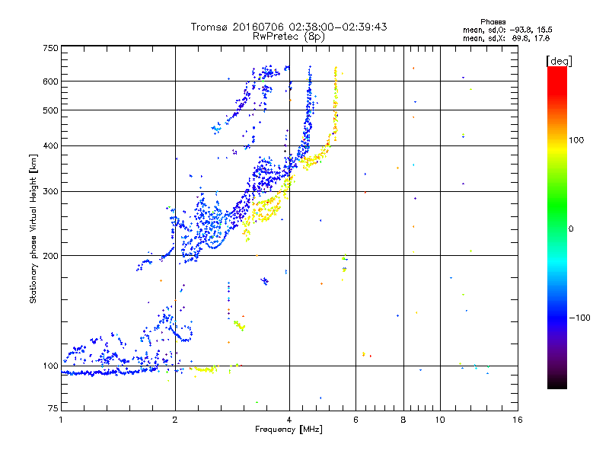This screenshot has height=457, width=609.
Task: Click the y-axis tick label '75'
Action: tap(53, 408)
